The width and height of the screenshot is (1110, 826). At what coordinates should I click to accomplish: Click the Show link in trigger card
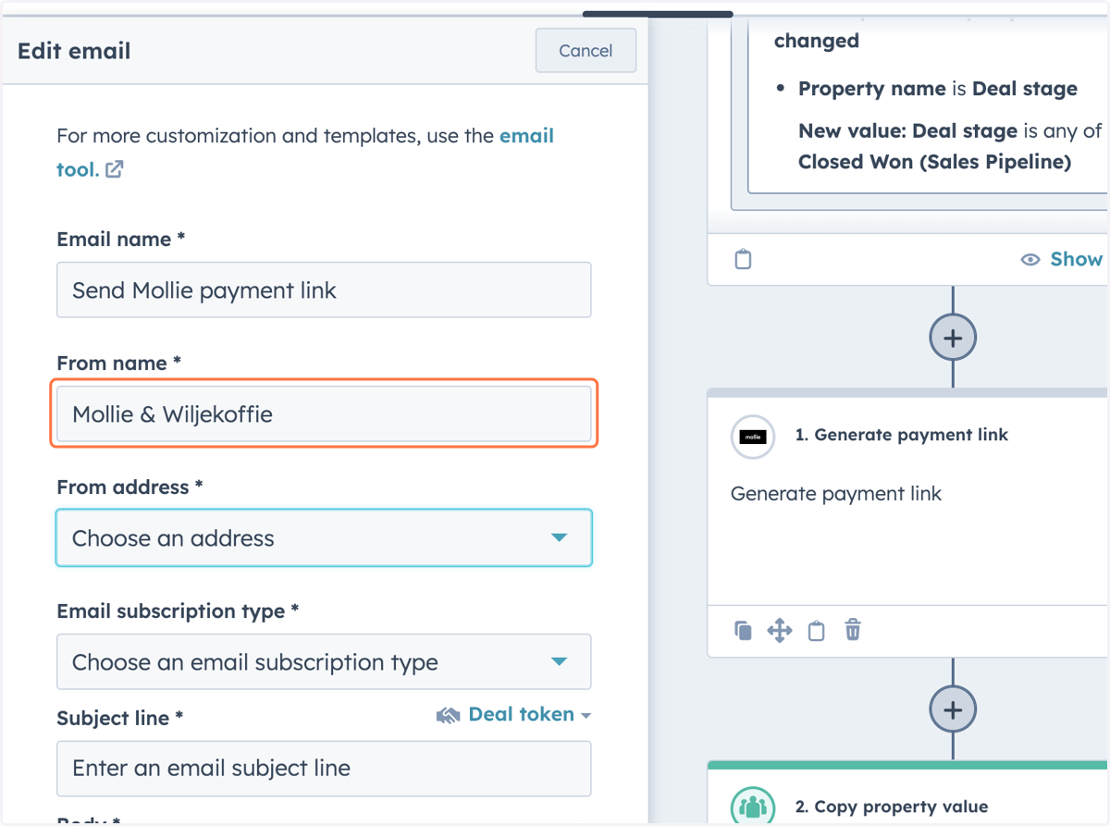pos(1076,259)
